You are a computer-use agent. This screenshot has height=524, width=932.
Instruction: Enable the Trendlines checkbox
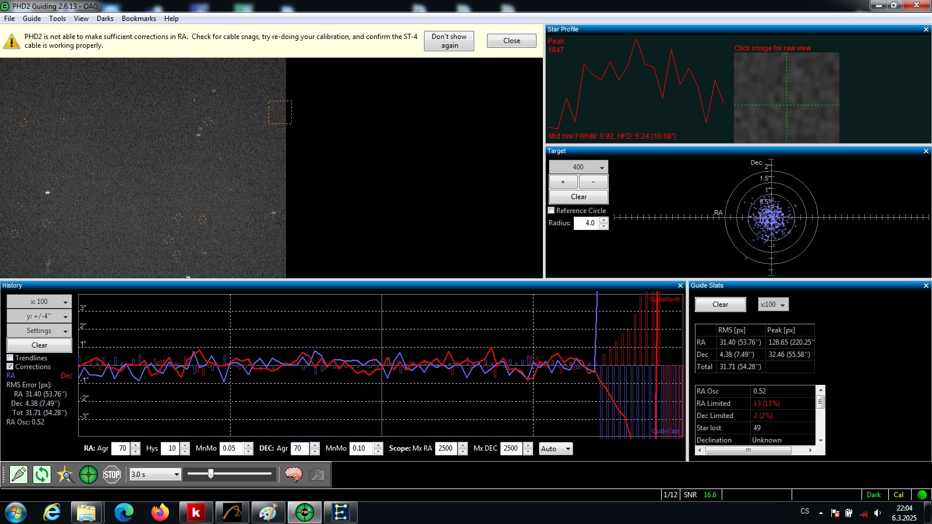[10, 358]
